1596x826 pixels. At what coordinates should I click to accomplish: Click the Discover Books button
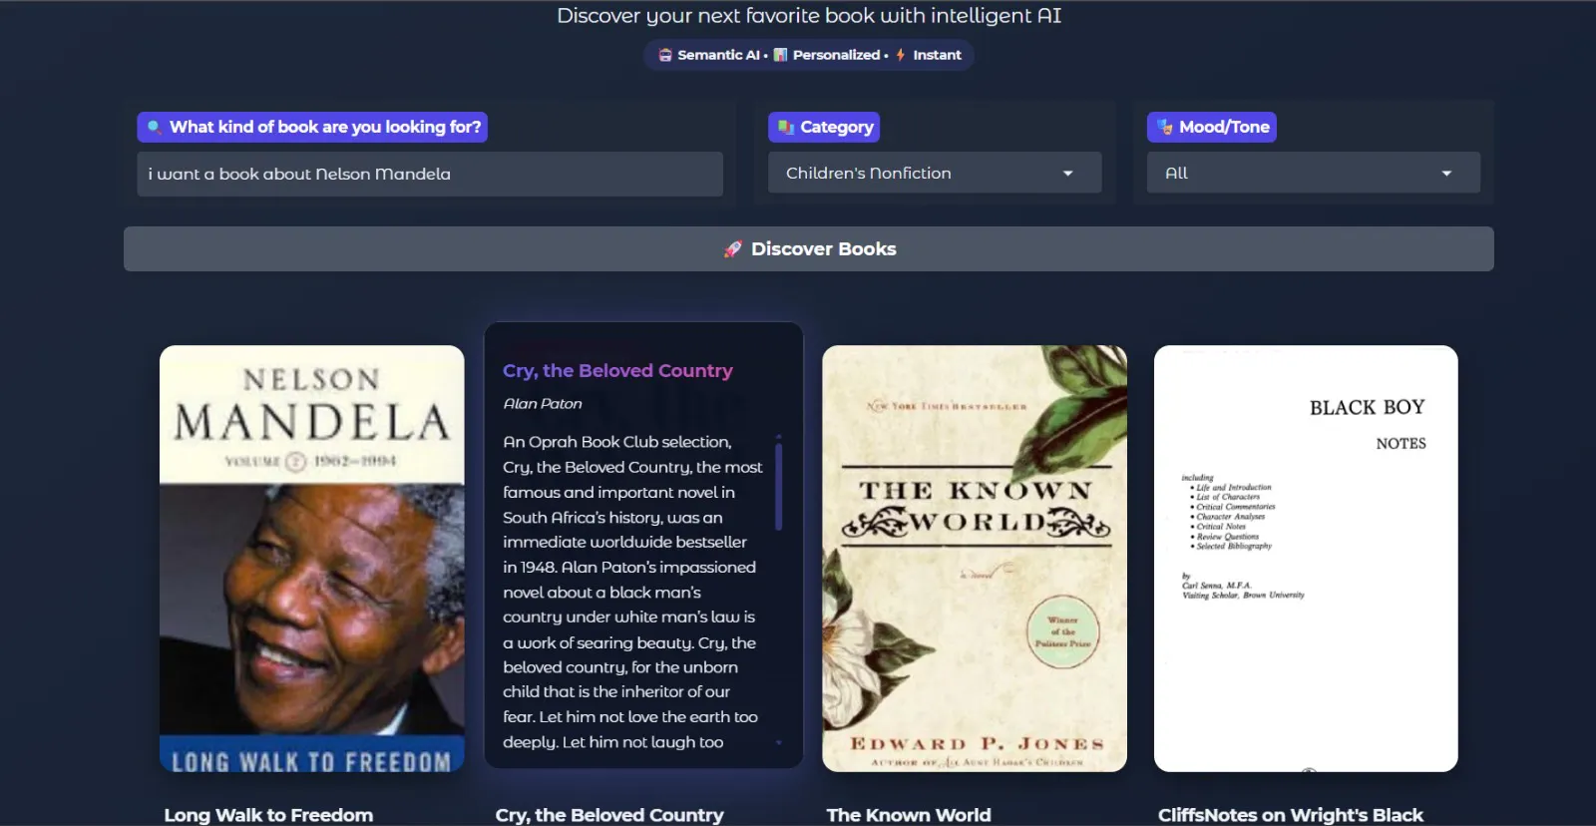[x=809, y=249]
